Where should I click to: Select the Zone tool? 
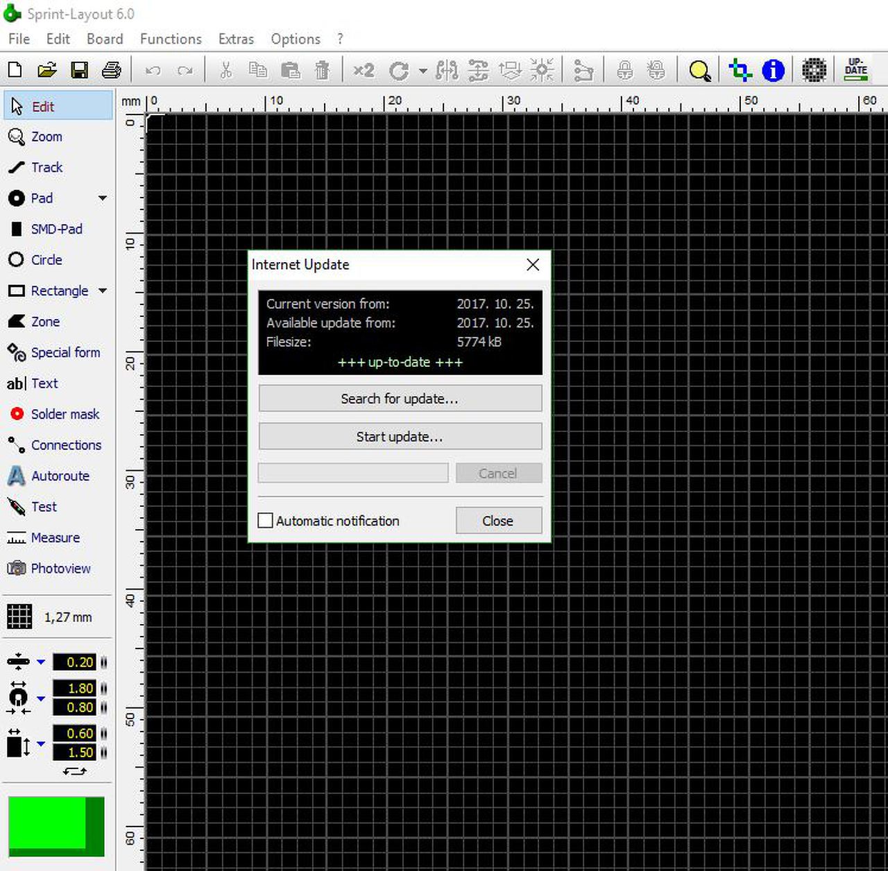pyautogui.click(x=58, y=322)
